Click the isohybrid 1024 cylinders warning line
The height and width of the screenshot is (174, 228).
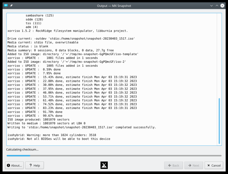52,135
